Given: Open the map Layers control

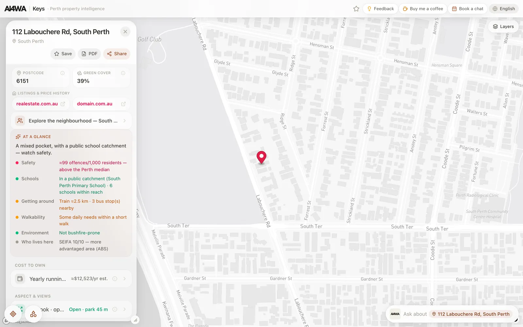Looking at the screenshot, I should pos(503,26).
